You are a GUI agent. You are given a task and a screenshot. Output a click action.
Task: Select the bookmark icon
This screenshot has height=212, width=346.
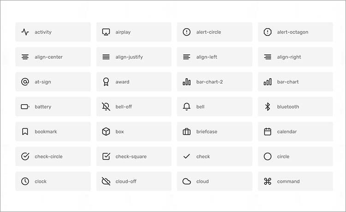point(25,132)
